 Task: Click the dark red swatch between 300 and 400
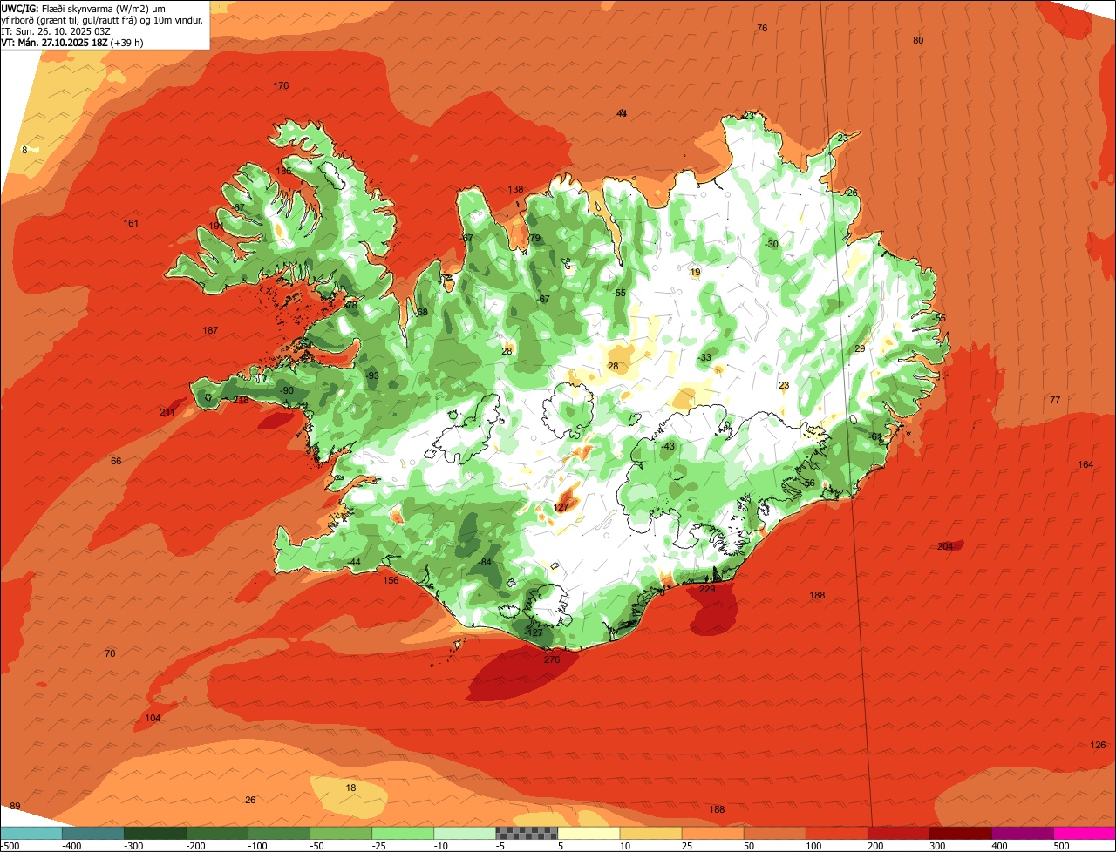959,833
